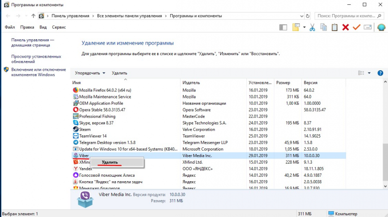Click the change view icon
Screen dimensions: 388x217
click(361, 73)
